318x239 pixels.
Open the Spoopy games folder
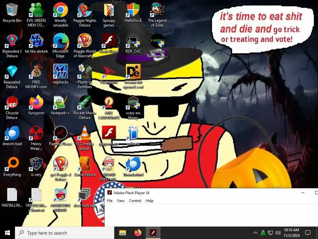click(109, 15)
